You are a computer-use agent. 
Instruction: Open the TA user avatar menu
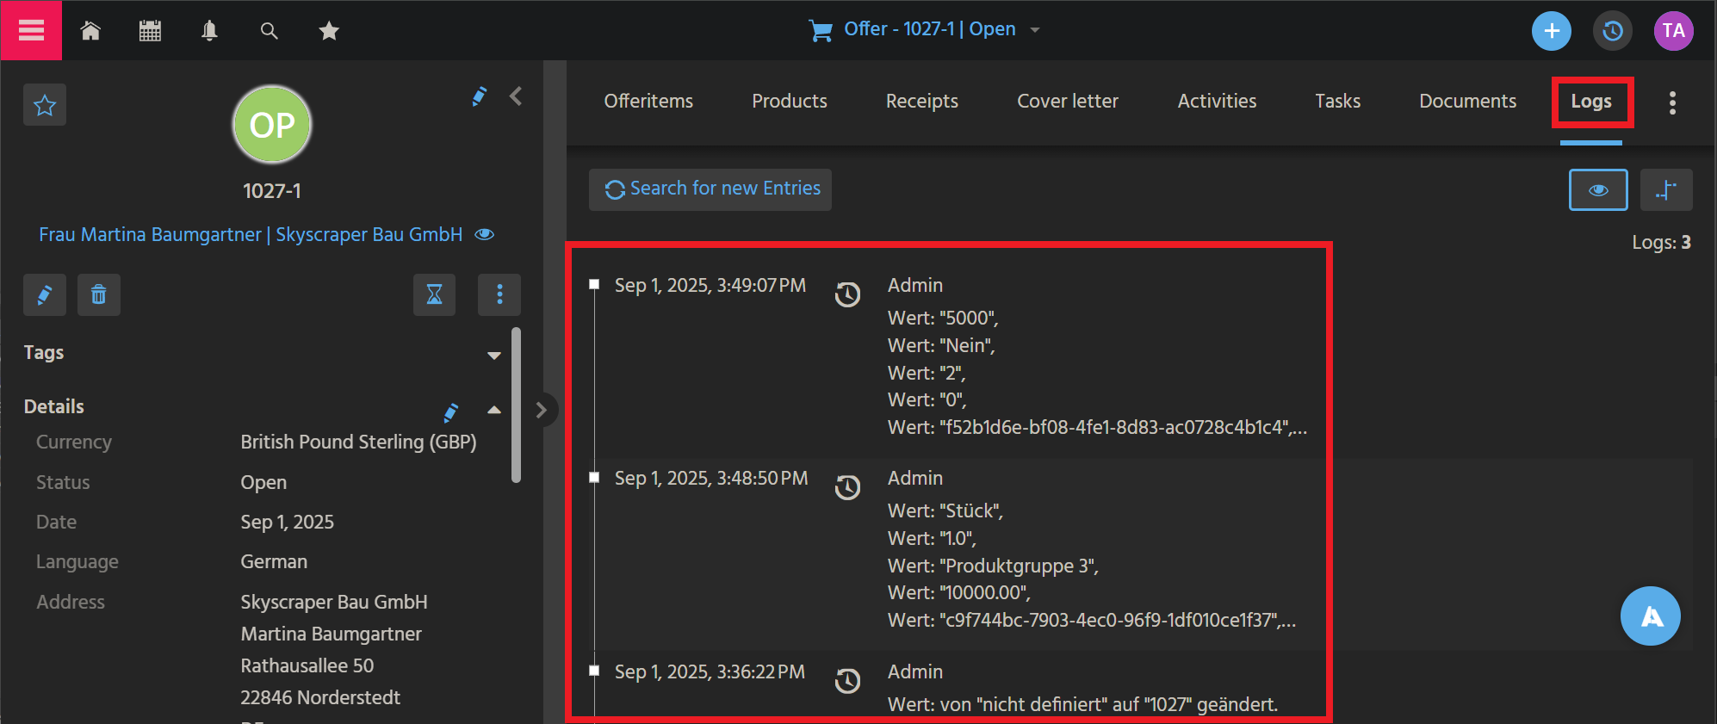click(x=1673, y=31)
